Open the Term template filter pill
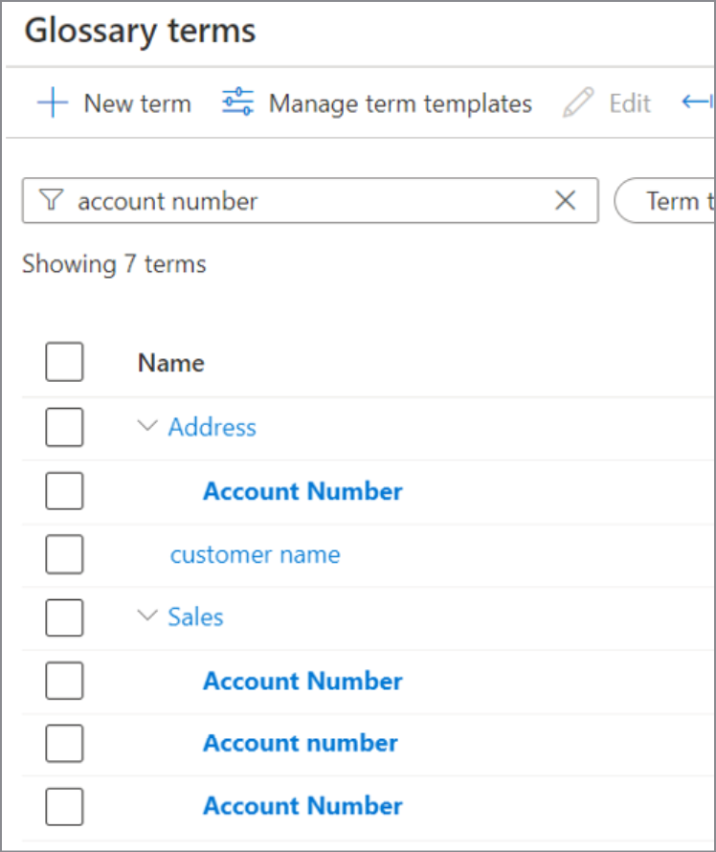This screenshot has width=716, height=852. 670,201
